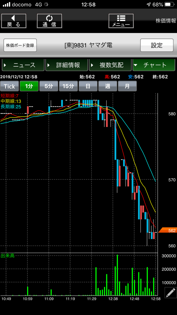
Task: Select the 15分 interval tab
Action: [68, 86]
